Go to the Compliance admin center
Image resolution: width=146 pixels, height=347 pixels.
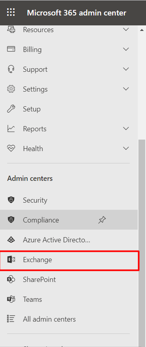69,220
